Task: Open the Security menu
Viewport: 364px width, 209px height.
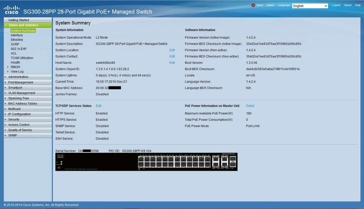Action: click(28, 119)
